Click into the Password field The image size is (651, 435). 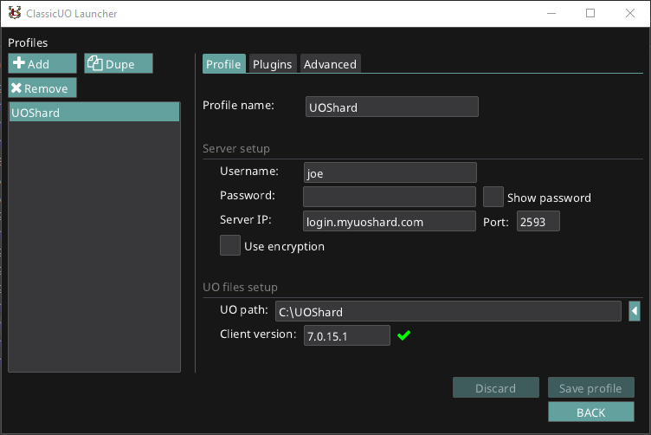[x=390, y=197]
